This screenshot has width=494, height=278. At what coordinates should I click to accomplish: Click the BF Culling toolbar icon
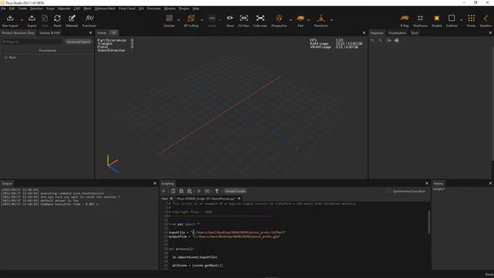click(191, 19)
